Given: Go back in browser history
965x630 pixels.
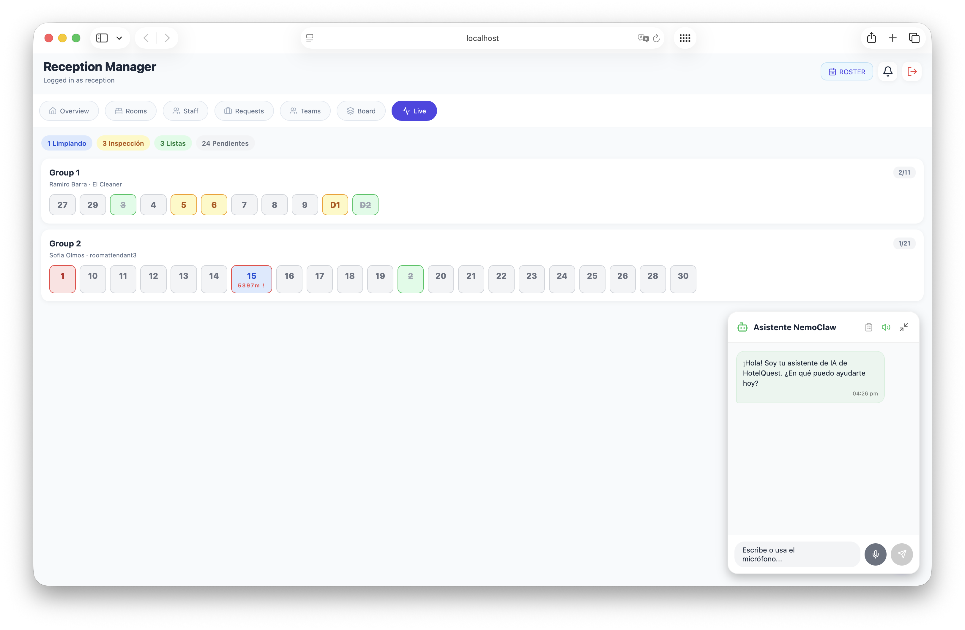Looking at the screenshot, I should tap(146, 38).
